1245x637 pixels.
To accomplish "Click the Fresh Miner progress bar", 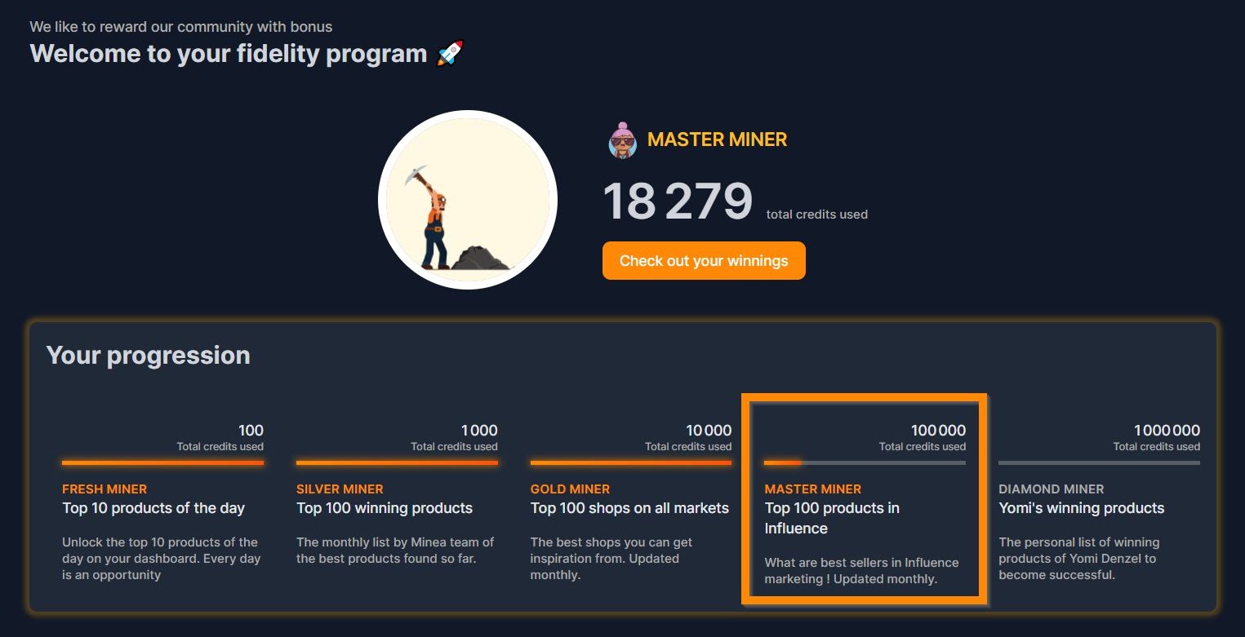I will pos(163,462).
